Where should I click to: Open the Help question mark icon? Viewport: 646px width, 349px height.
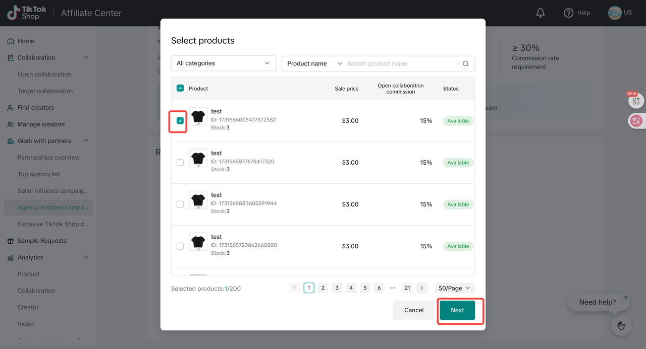tap(569, 13)
